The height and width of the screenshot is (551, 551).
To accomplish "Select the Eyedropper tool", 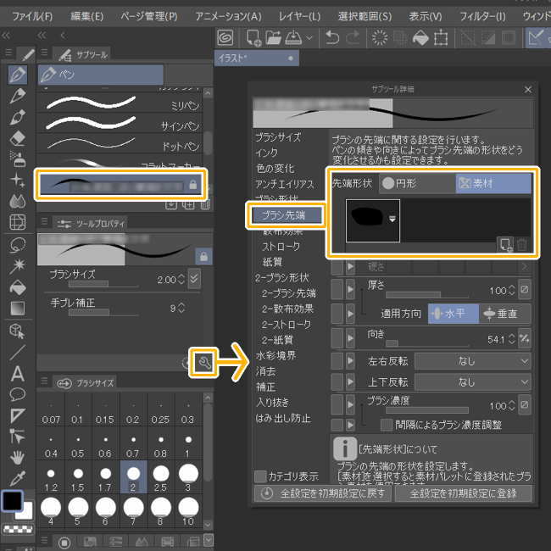I will [x=18, y=478].
